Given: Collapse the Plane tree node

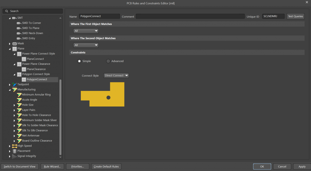Looking at the screenshot, I should pyautogui.click(x=10, y=49).
